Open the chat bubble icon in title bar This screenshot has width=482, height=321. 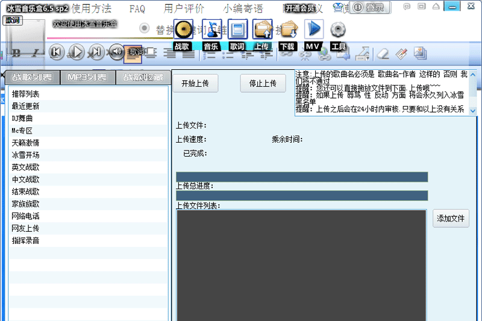407,7
